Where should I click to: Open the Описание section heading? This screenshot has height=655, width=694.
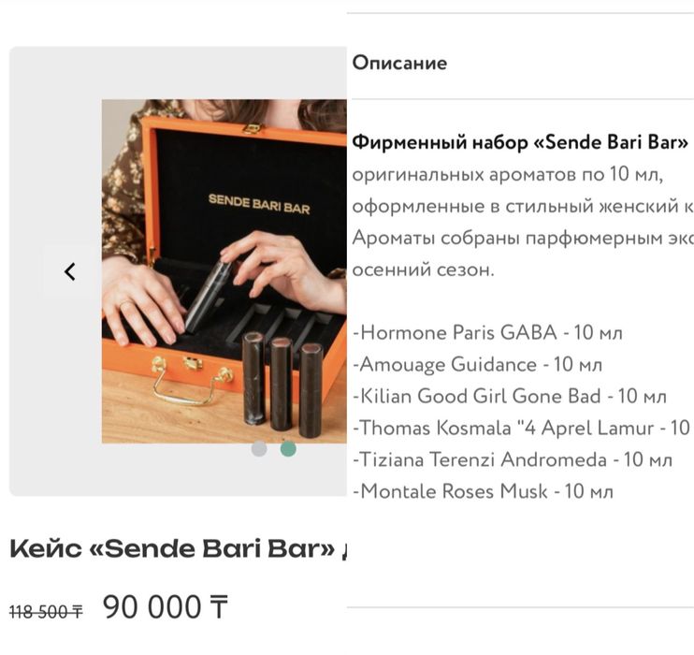[399, 63]
